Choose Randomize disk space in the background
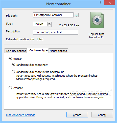This screenshot has height=123, width=117. pyautogui.click(x=38, y=72)
